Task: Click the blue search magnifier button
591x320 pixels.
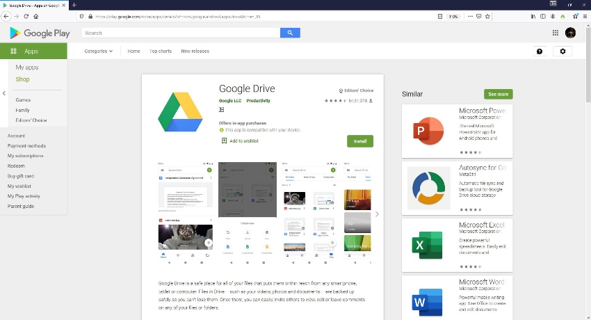Action: click(290, 33)
